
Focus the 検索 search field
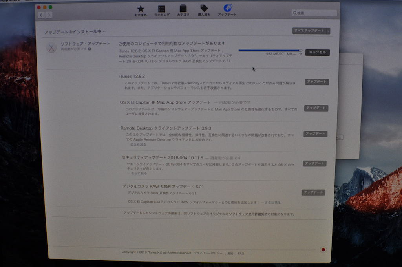(x=314, y=13)
